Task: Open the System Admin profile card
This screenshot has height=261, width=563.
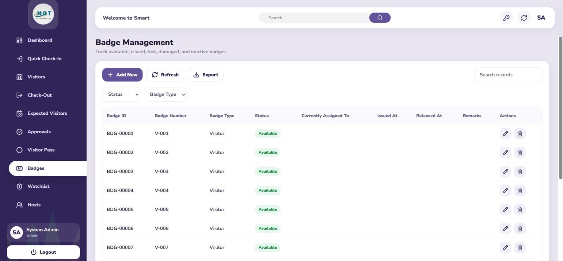Action: [x=43, y=232]
